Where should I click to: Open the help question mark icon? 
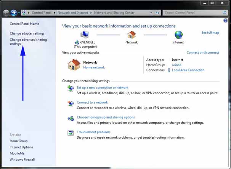coord(225,21)
